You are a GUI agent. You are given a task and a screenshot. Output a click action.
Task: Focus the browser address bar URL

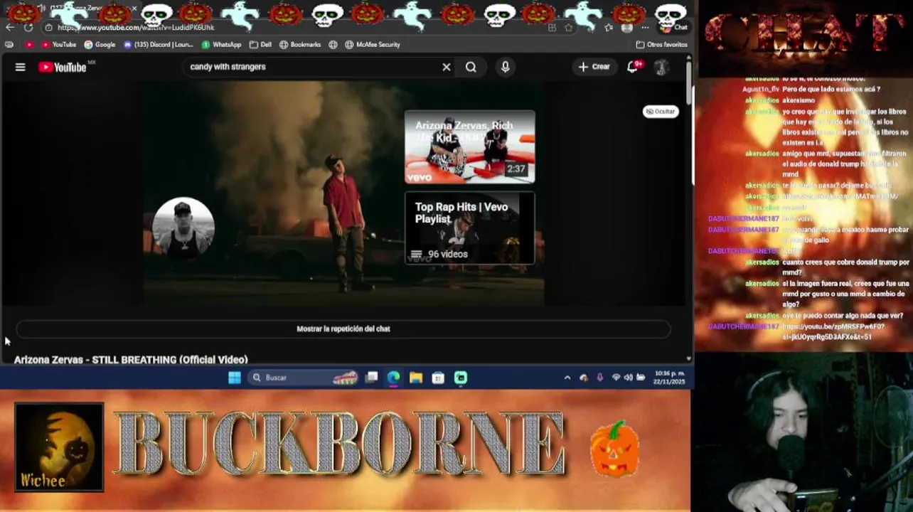pos(135,27)
